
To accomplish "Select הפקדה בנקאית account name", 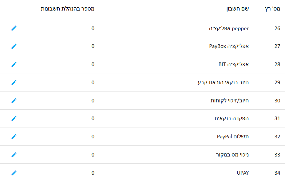I will coord(231,118).
